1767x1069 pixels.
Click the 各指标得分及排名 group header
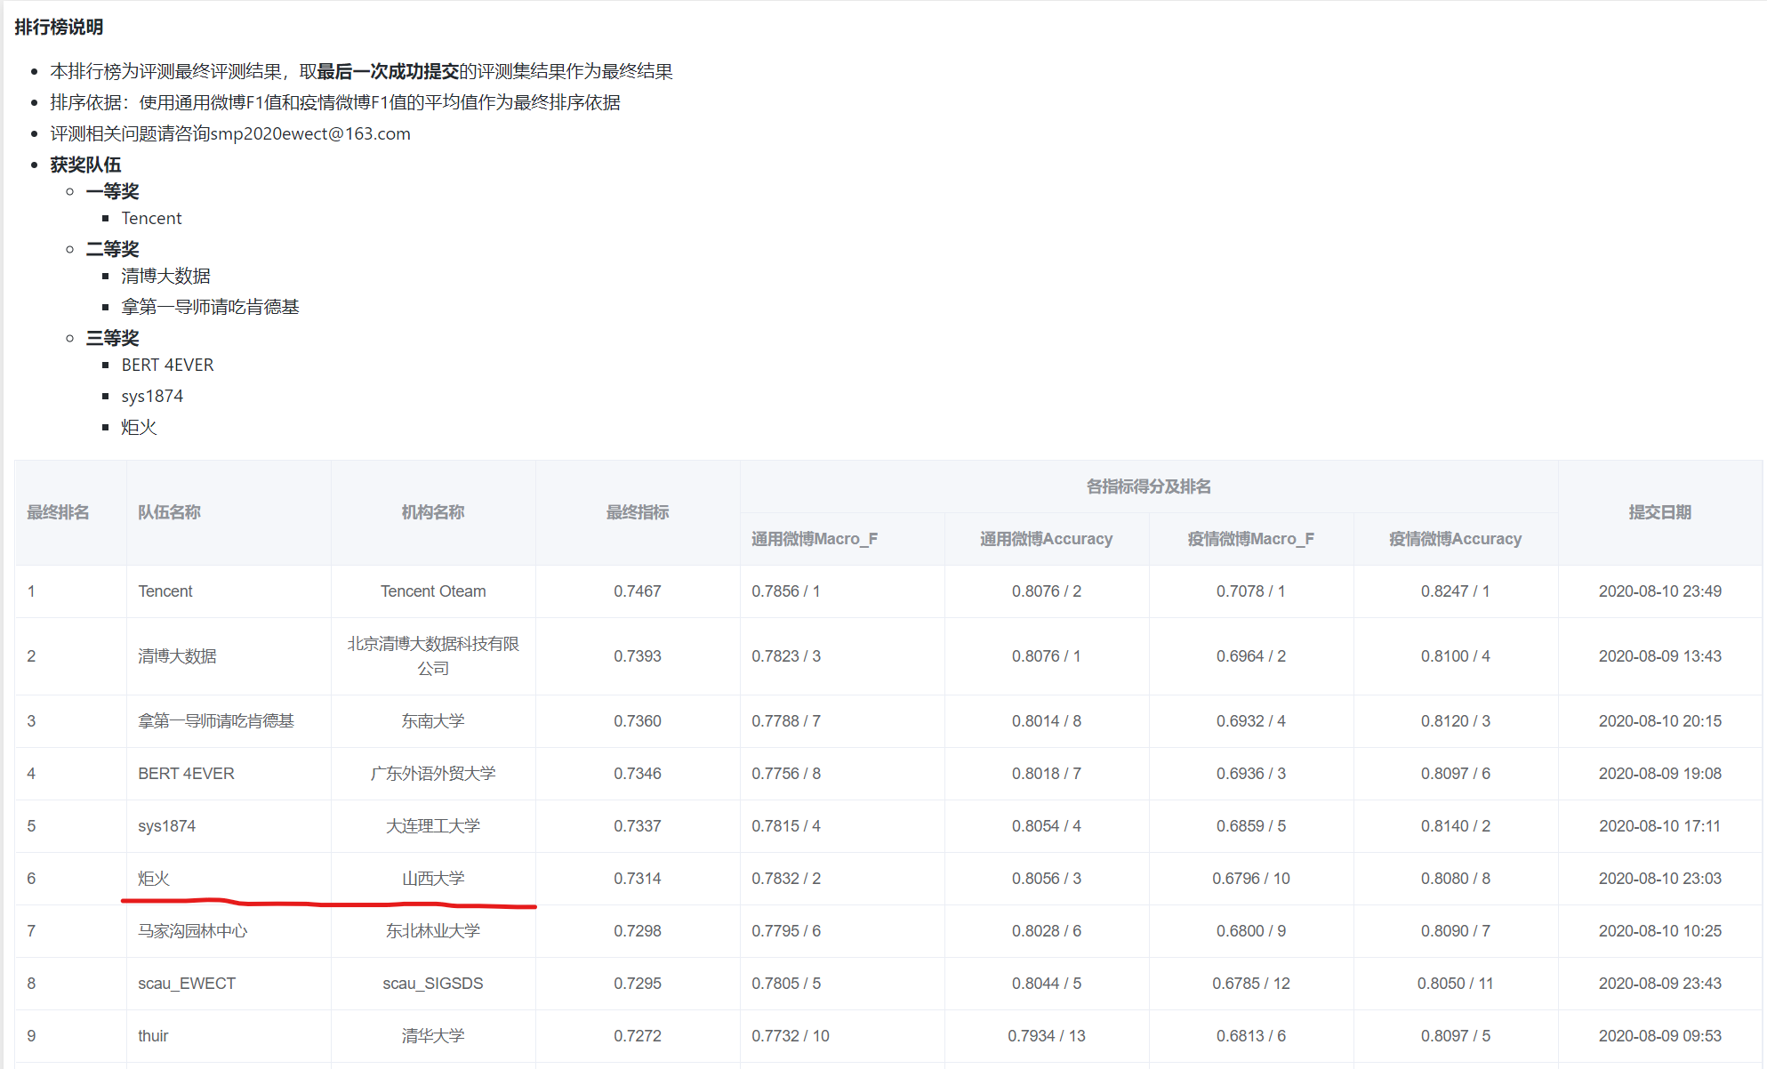point(1148,486)
